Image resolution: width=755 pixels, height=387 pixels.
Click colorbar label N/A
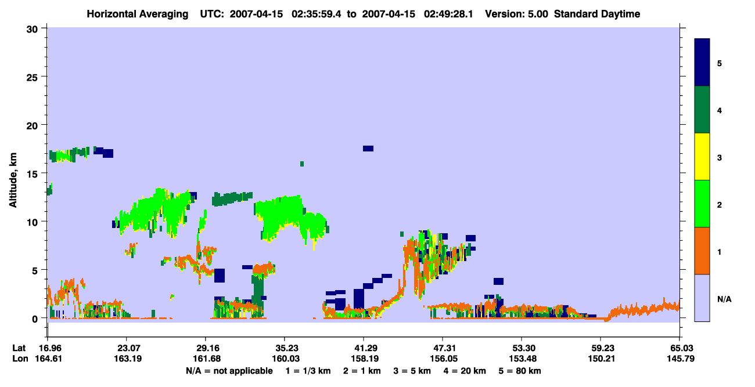point(724,299)
